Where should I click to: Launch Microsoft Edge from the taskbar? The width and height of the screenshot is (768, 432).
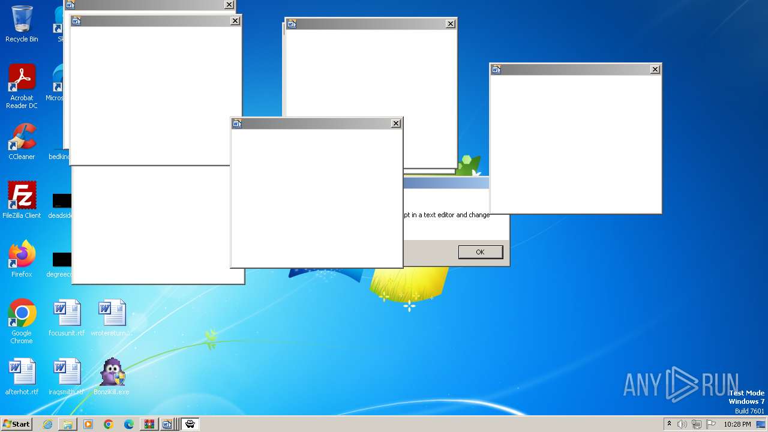(x=129, y=424)
